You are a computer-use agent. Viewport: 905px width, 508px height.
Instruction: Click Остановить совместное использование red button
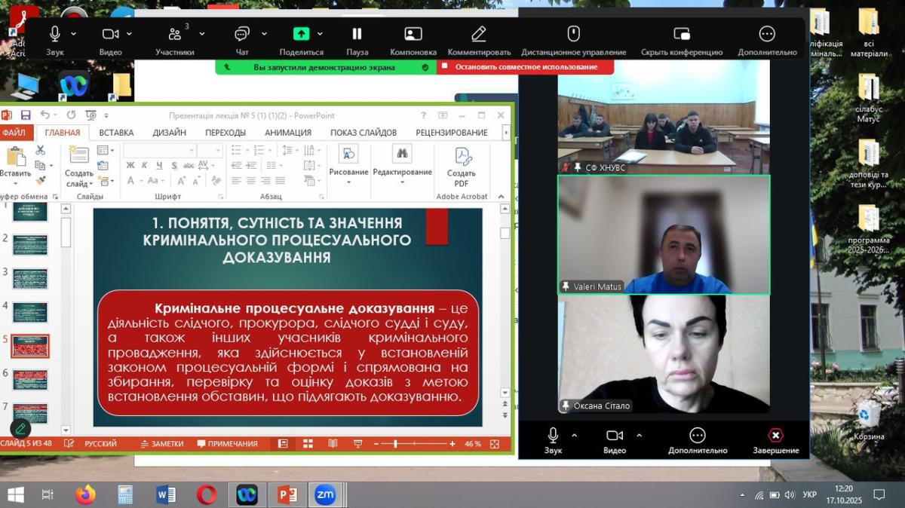(x=526, y=67)
